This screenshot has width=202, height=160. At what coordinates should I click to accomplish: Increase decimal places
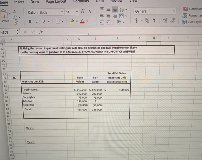coord(165,21)
